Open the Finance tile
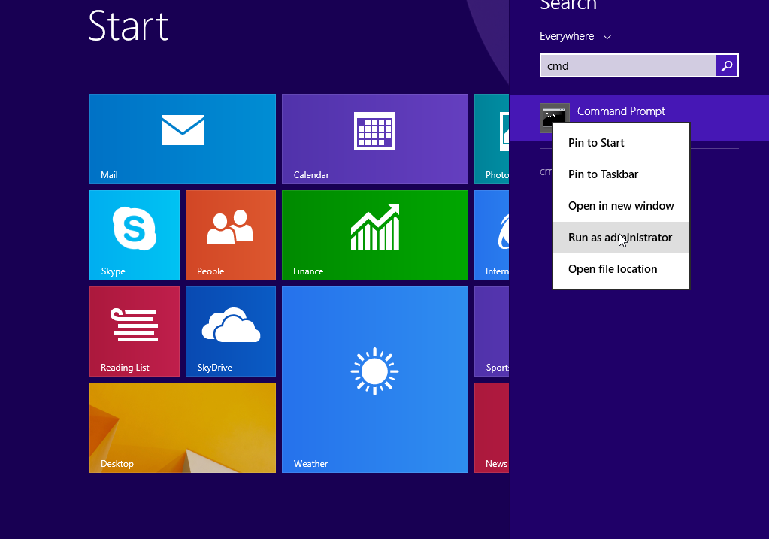769x539 pixels. (x=374, y=235)
